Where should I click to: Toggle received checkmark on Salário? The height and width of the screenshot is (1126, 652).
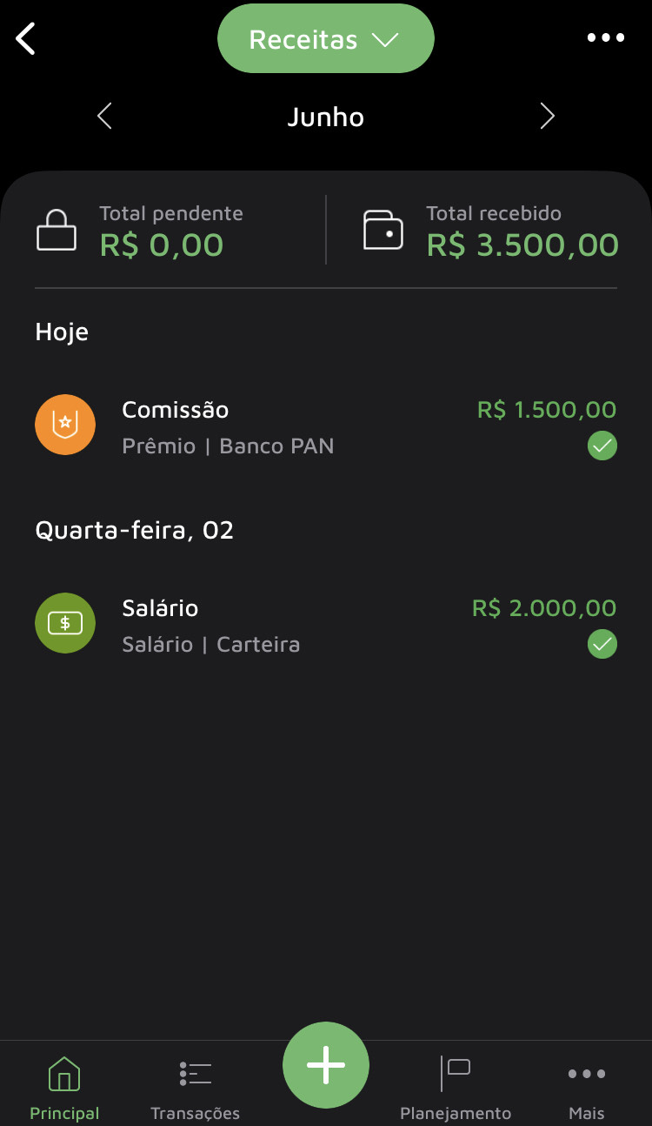tap(602, 645)
